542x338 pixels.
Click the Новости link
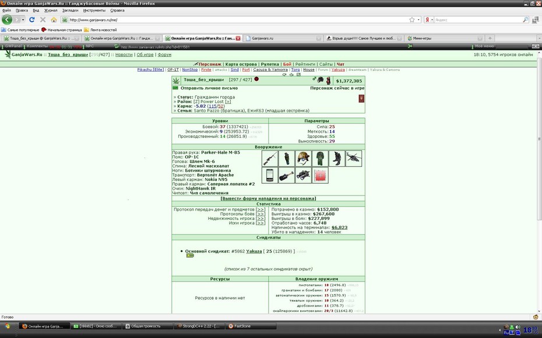point(124,55)
